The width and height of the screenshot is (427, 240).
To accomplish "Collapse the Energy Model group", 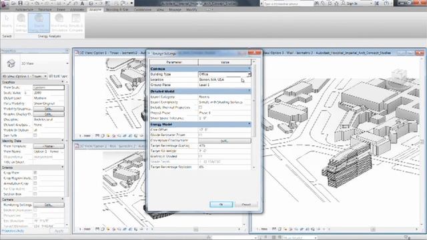I will click(x=249, y=124).
